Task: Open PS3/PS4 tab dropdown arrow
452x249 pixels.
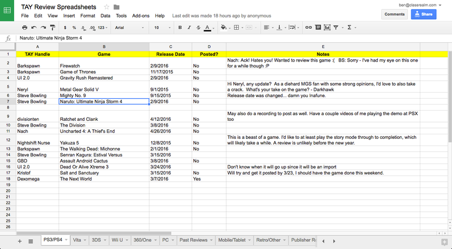Action: pyautogui.click(x=66, y=240)
